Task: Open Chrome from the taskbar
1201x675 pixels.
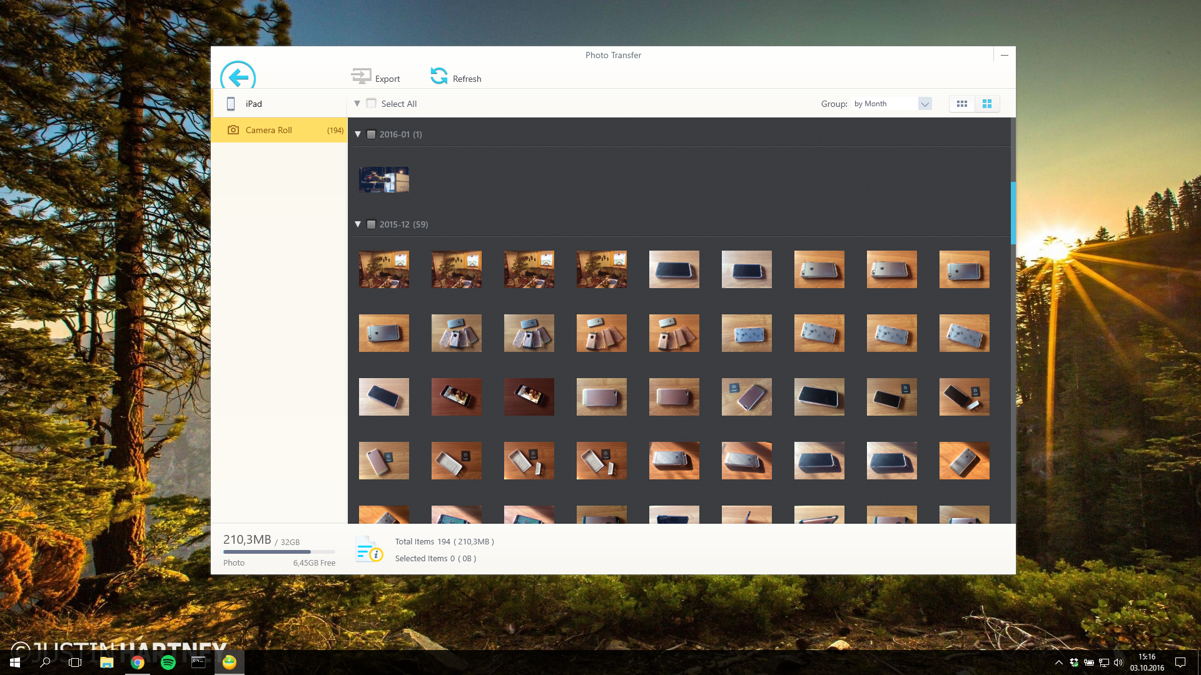Action: 138,662
